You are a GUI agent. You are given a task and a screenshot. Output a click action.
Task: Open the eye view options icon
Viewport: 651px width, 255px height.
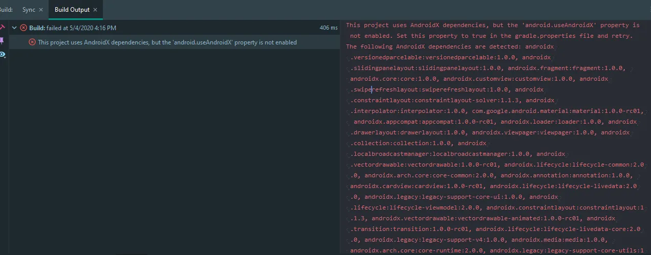coord(3,54)
